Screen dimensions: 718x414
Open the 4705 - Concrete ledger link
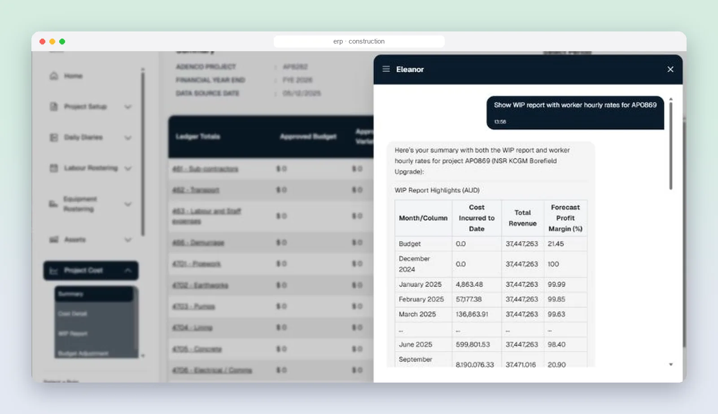[197, 349]
